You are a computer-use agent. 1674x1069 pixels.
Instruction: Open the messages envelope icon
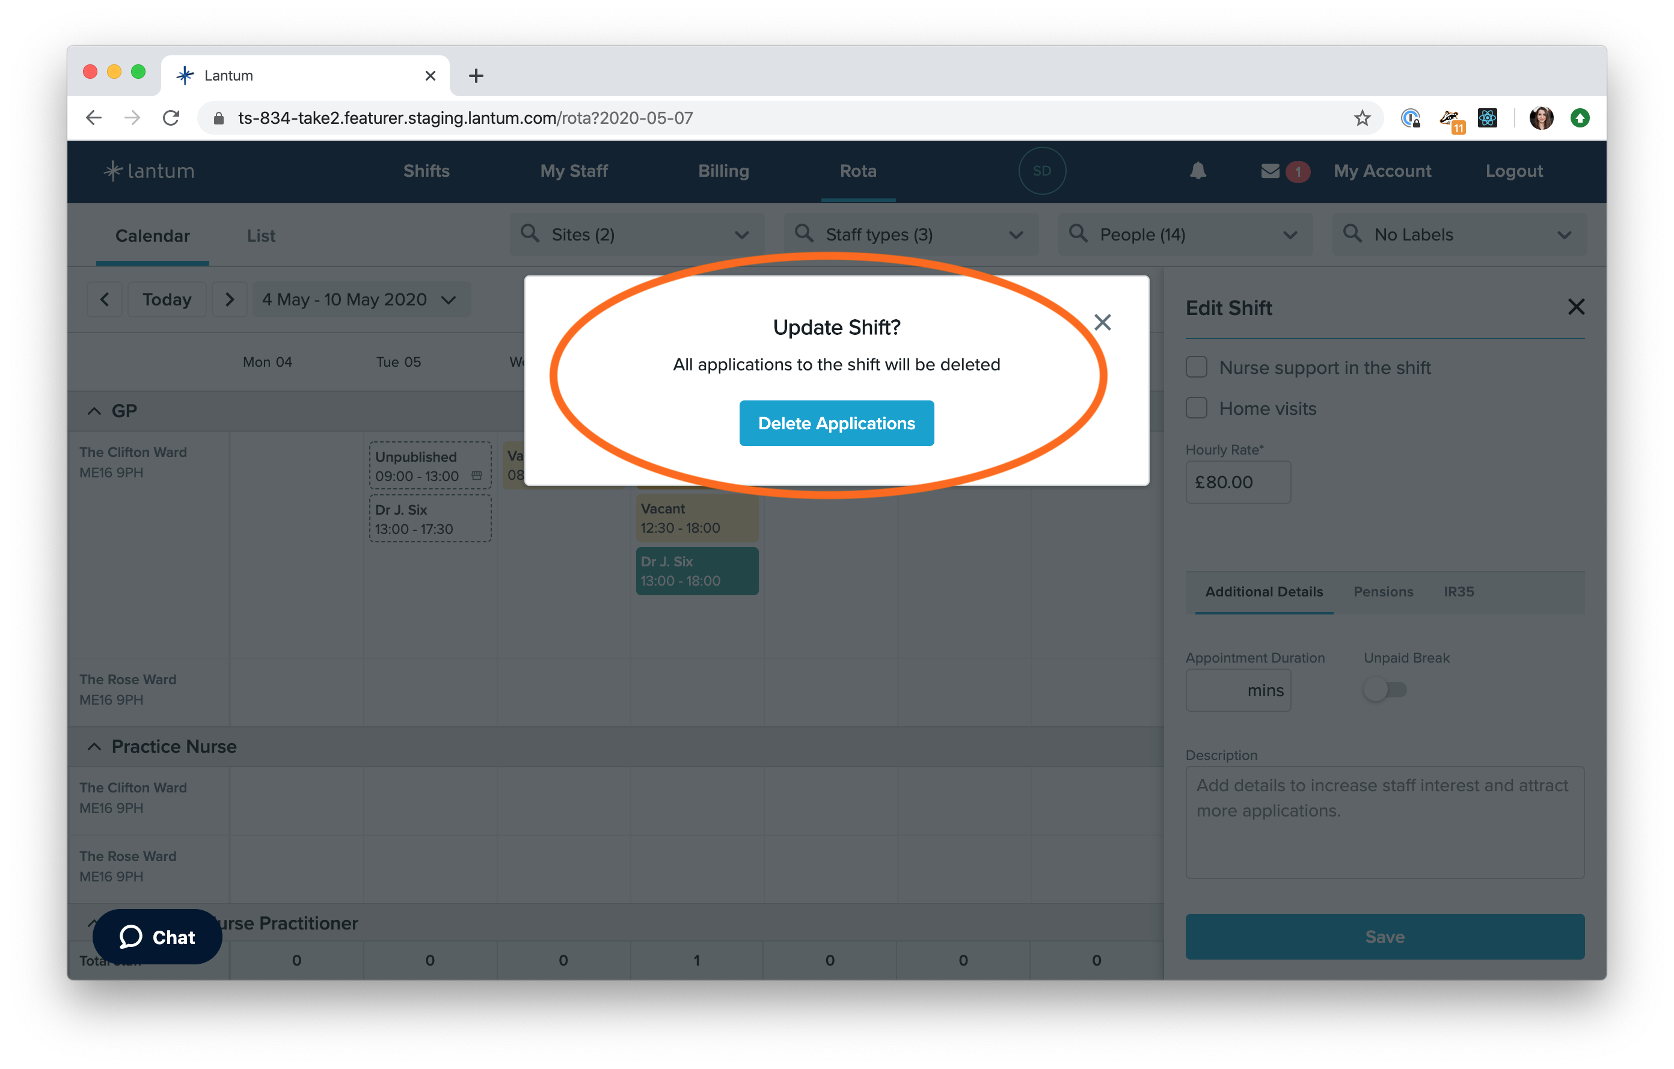[1269, 171]
